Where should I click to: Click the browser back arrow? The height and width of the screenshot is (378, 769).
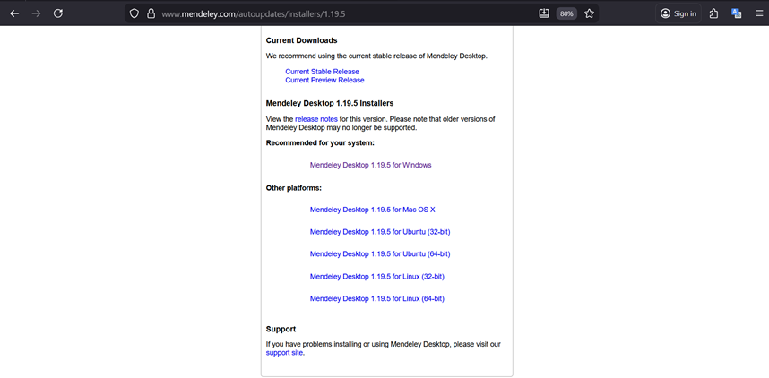point(14,13)
